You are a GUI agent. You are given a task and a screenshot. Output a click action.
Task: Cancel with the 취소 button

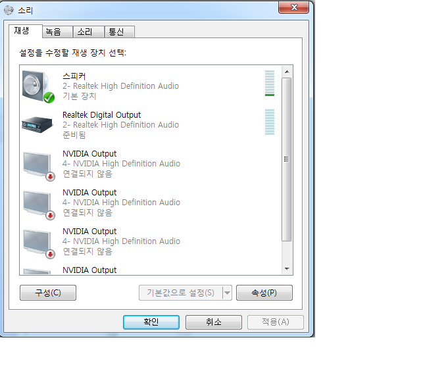click(x=214, y=322)
